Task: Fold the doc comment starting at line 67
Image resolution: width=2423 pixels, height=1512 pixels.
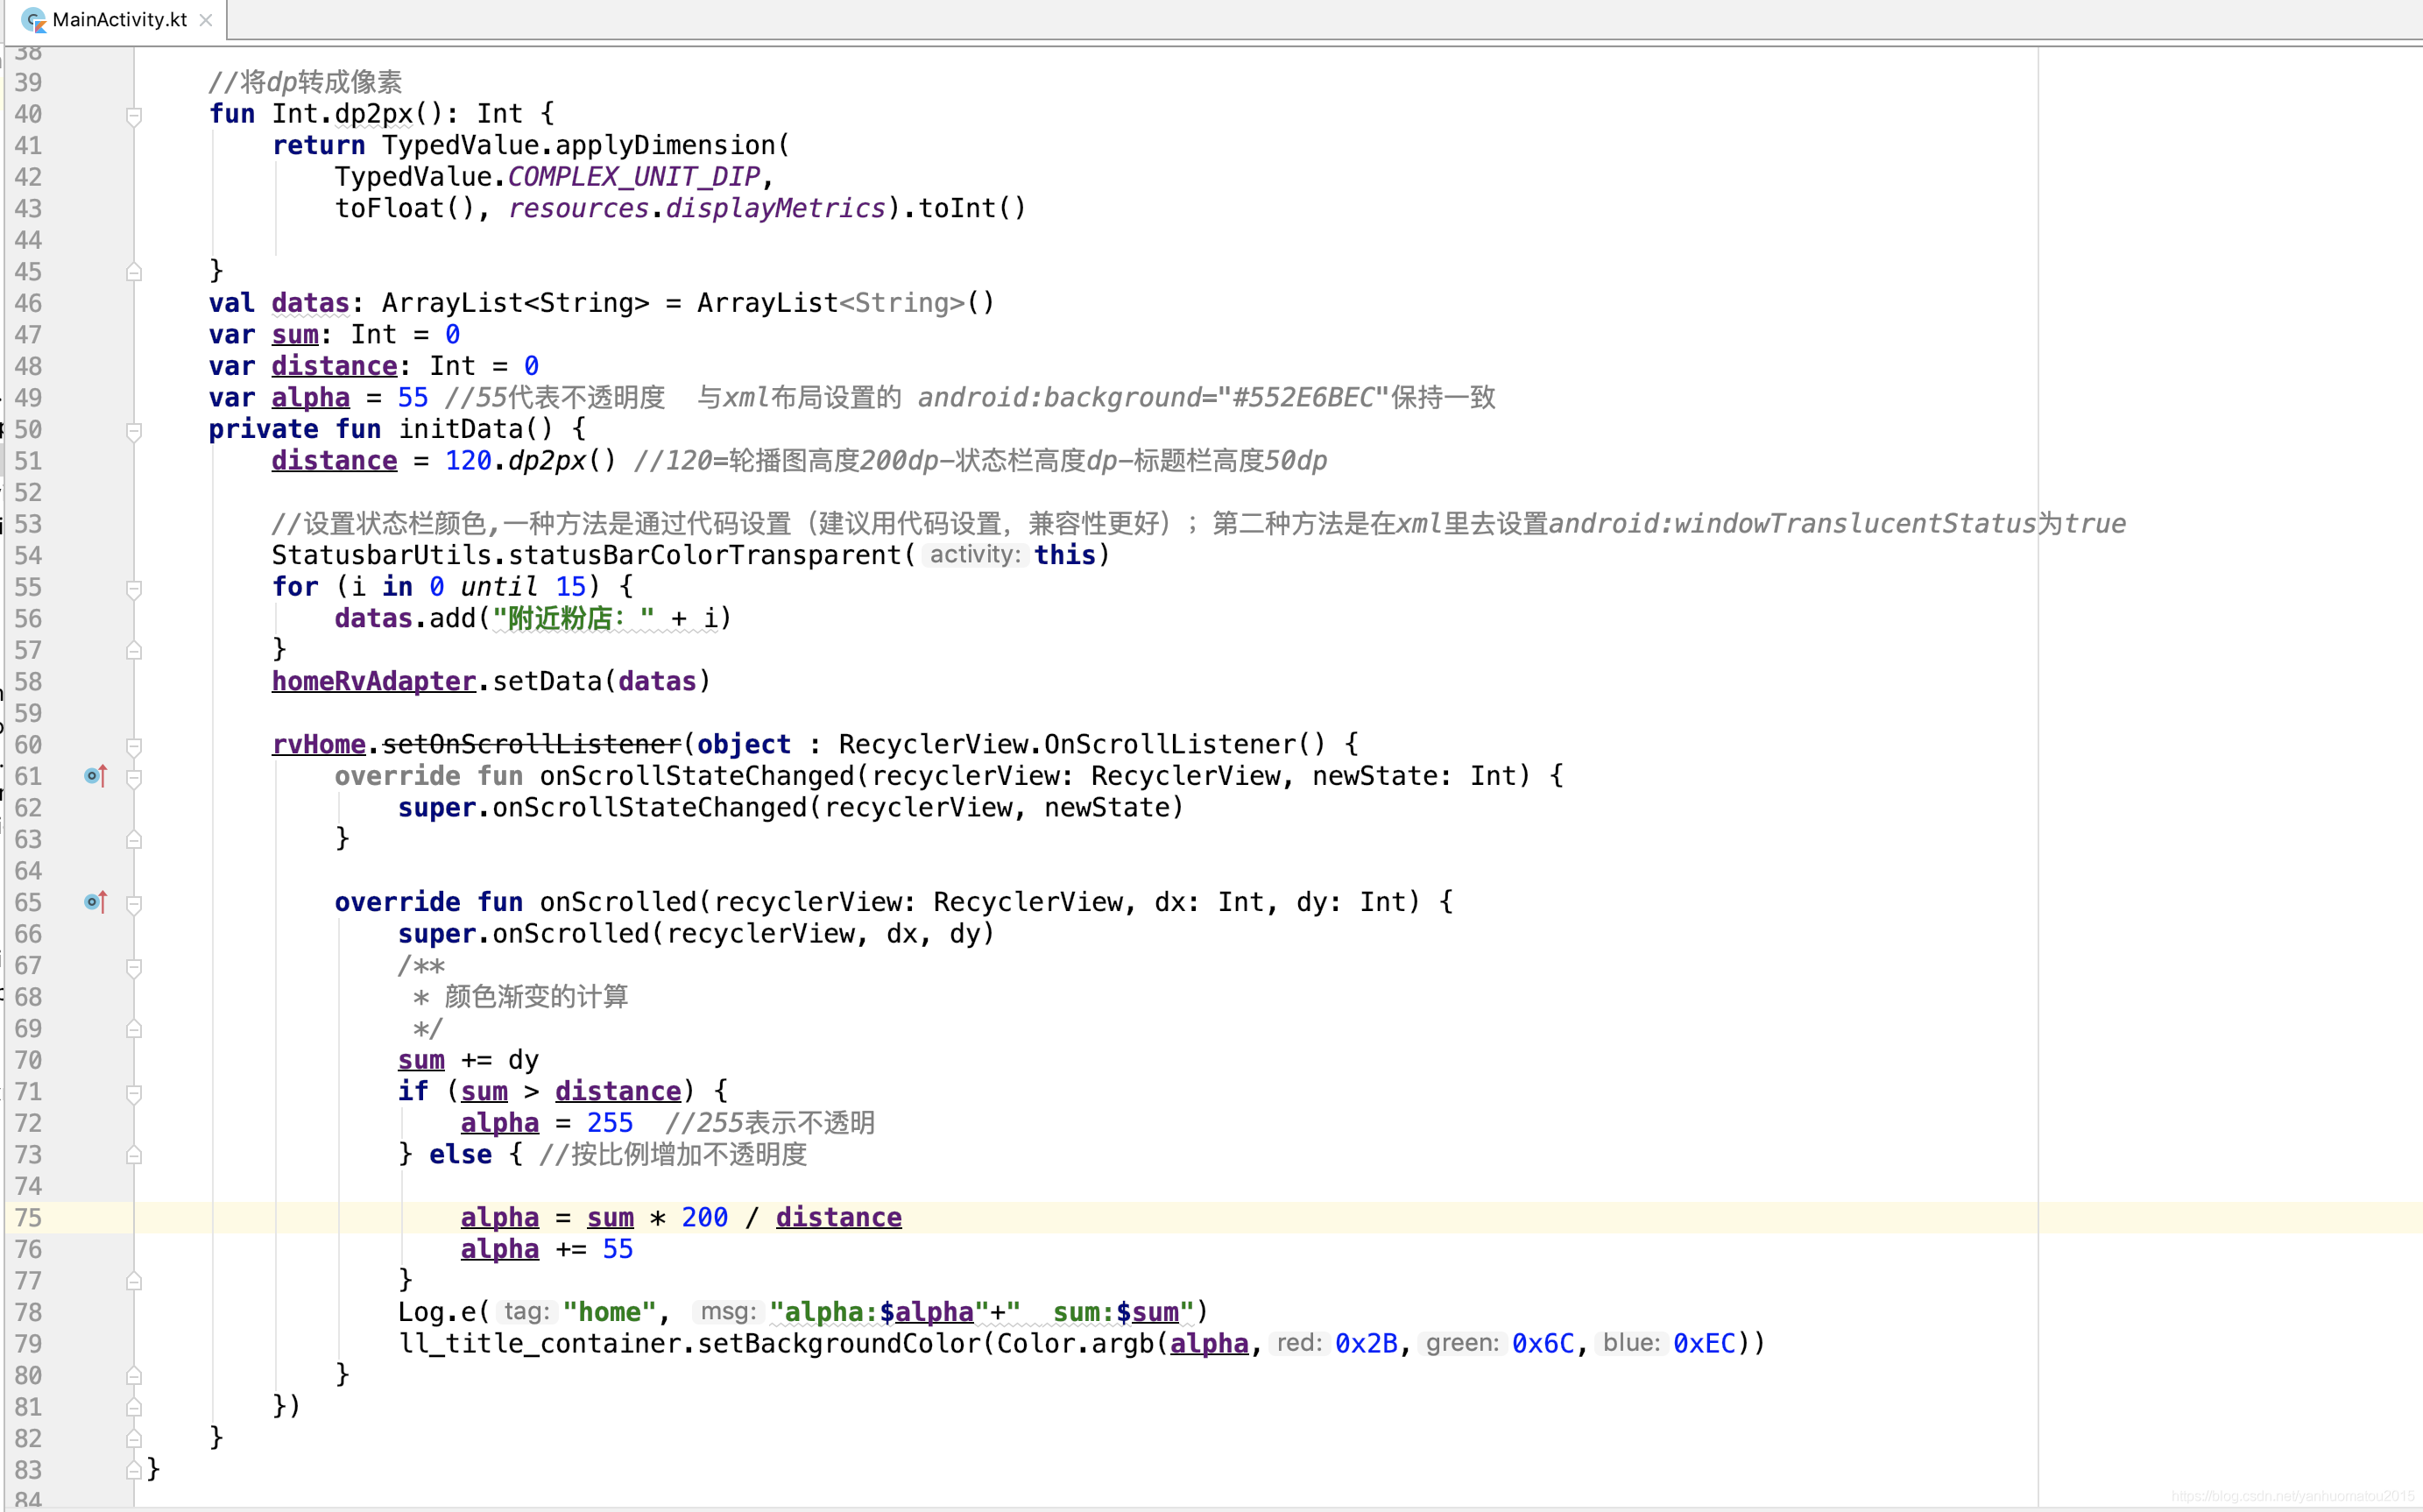Action: 134,967
